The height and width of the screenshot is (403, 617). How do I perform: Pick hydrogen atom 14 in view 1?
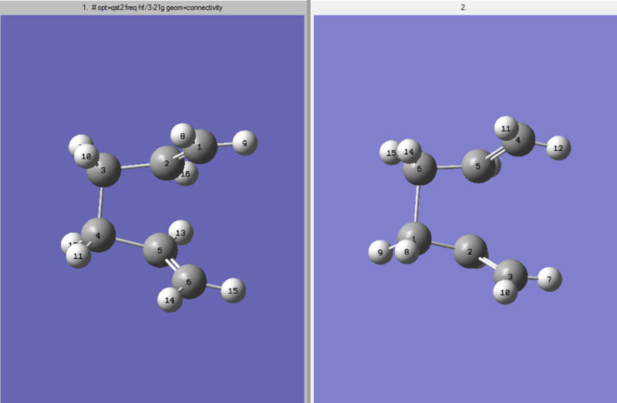[x=170, y=300]
